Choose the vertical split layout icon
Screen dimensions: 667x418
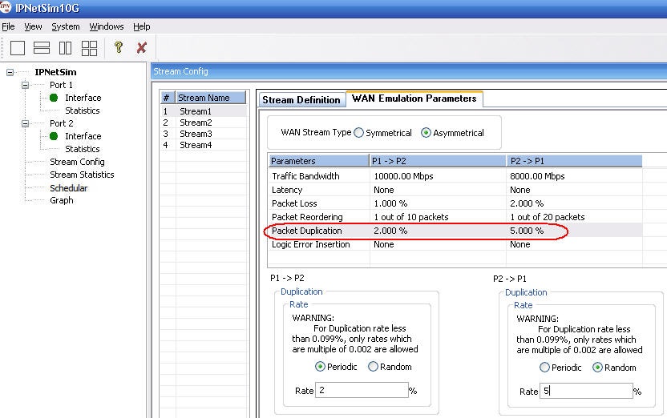pyautogui.click(x=65, y=48)
